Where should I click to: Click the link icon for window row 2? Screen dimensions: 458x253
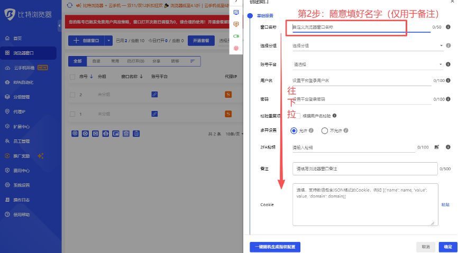[x=154, y=95]
